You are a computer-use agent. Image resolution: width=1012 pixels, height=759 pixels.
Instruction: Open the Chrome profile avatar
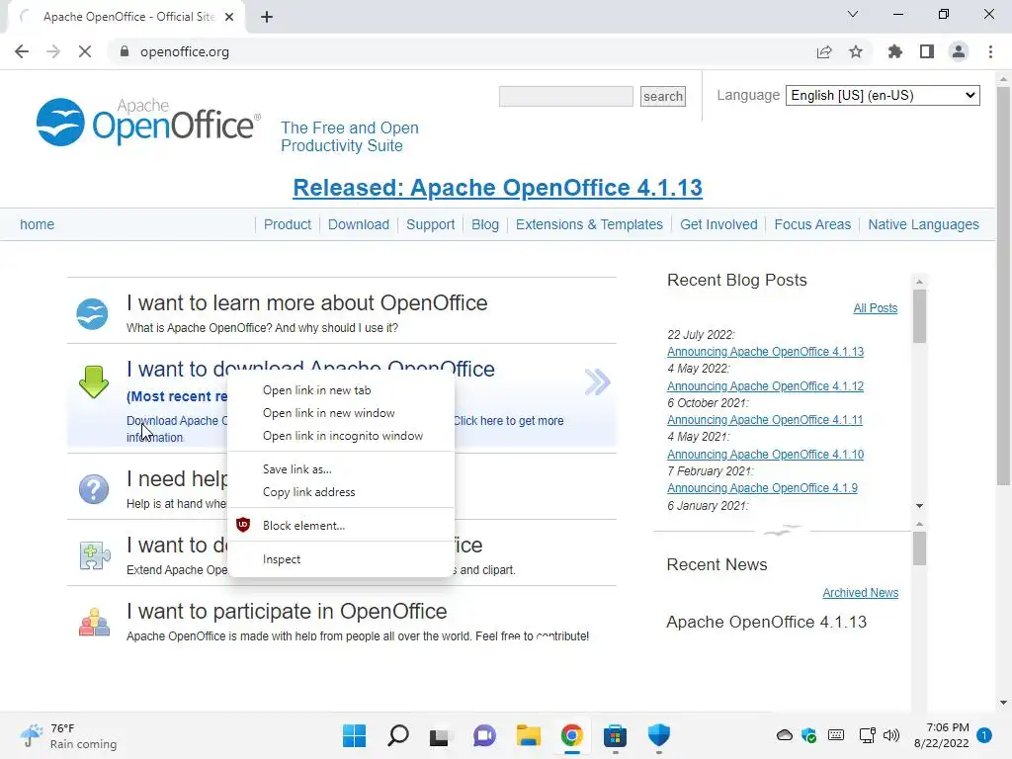pyautogui.click(x=959, y=51)
